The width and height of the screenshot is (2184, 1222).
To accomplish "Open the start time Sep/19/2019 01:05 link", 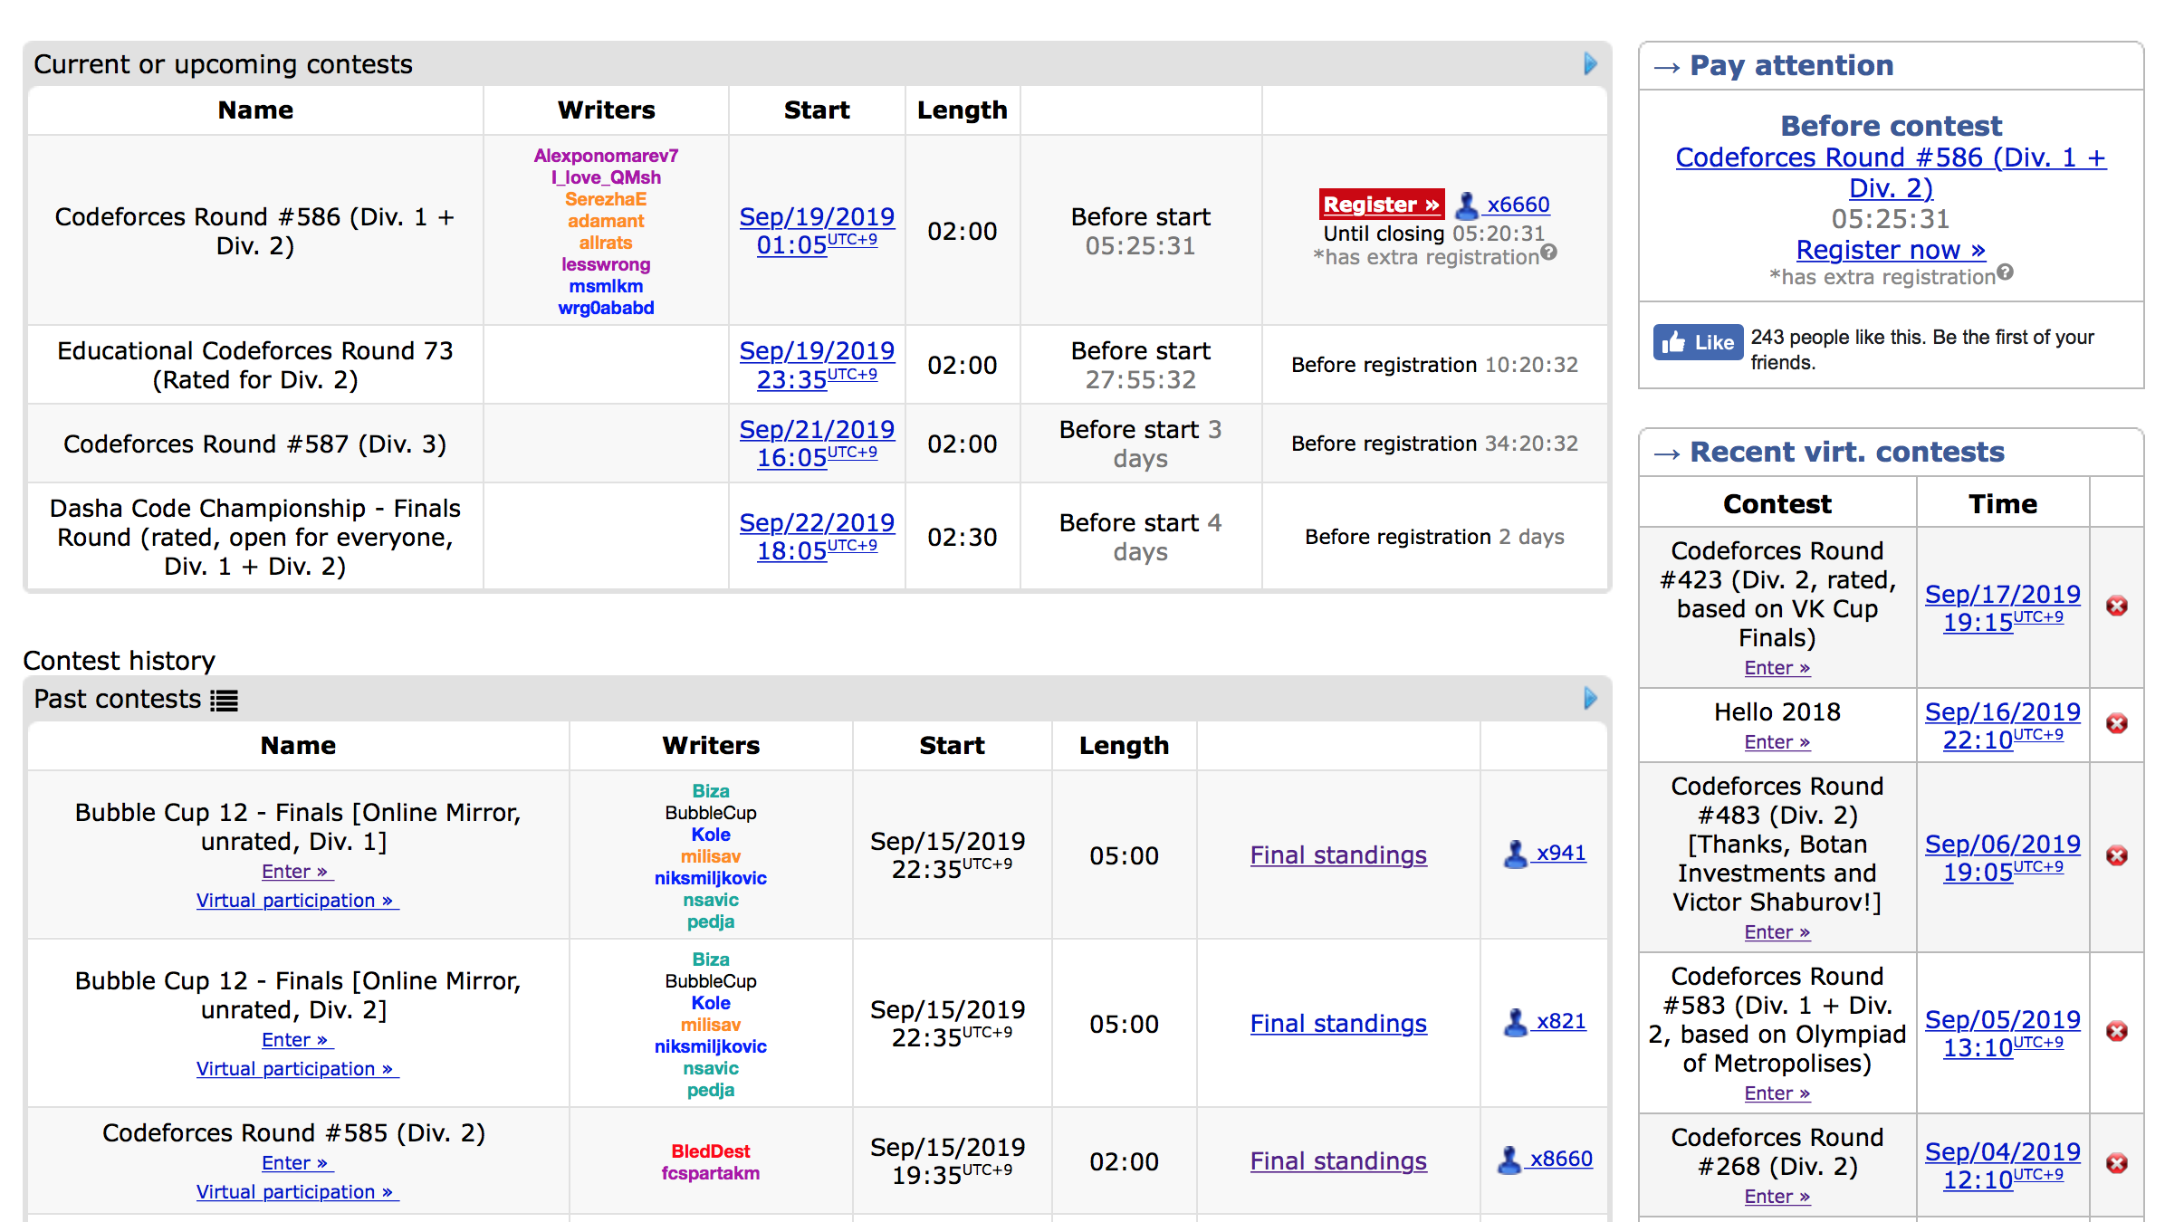I will point(817,231).
